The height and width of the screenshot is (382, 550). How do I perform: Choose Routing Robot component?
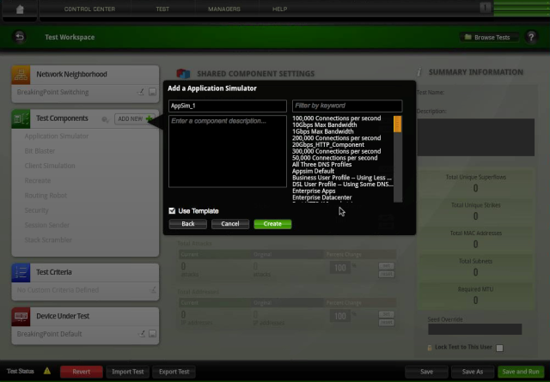[x=46, y=196]
